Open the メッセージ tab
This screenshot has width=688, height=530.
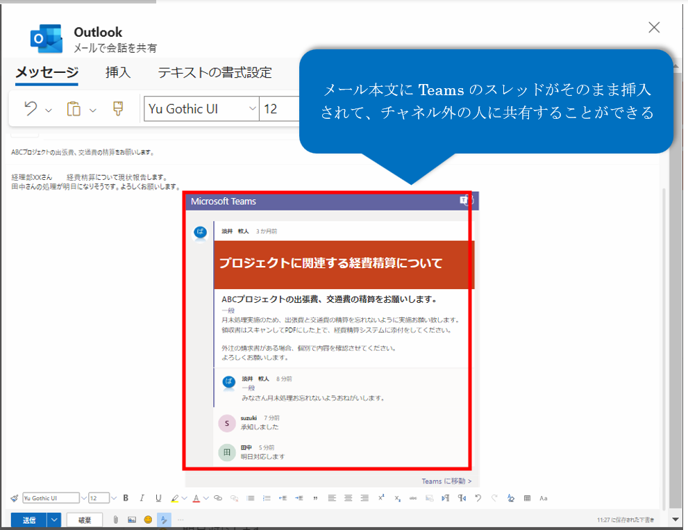pyautogui.click(x=47, y=72)
